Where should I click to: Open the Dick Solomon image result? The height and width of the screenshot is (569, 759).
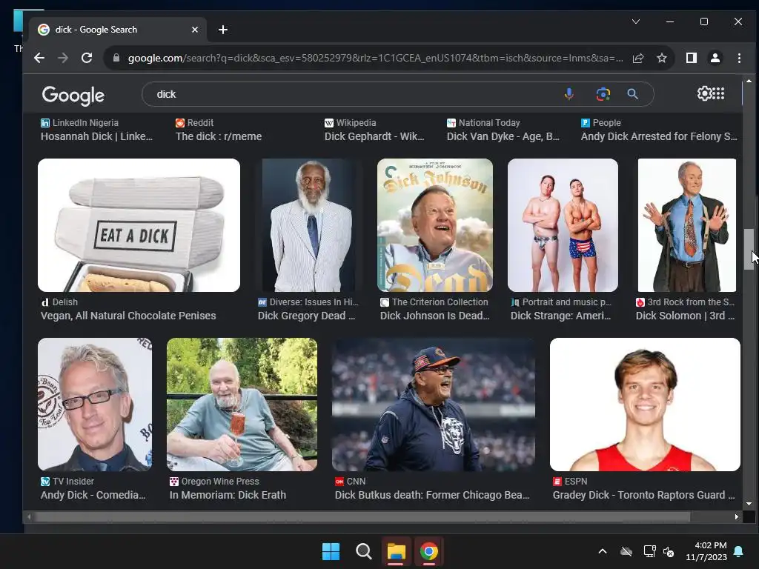(687, 225)
